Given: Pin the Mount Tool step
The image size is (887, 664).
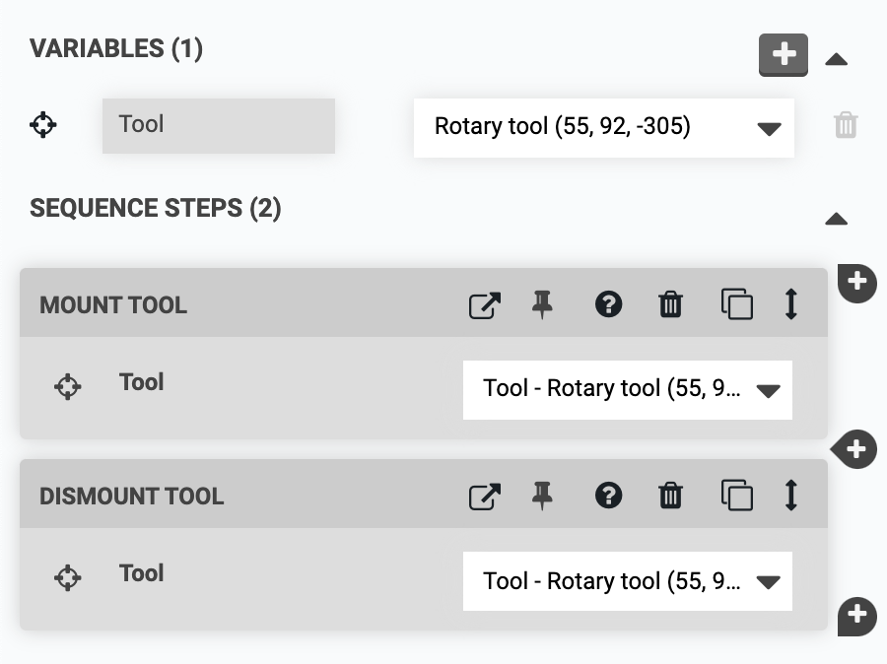Looking at the screenshot, I should coord(542,304).
